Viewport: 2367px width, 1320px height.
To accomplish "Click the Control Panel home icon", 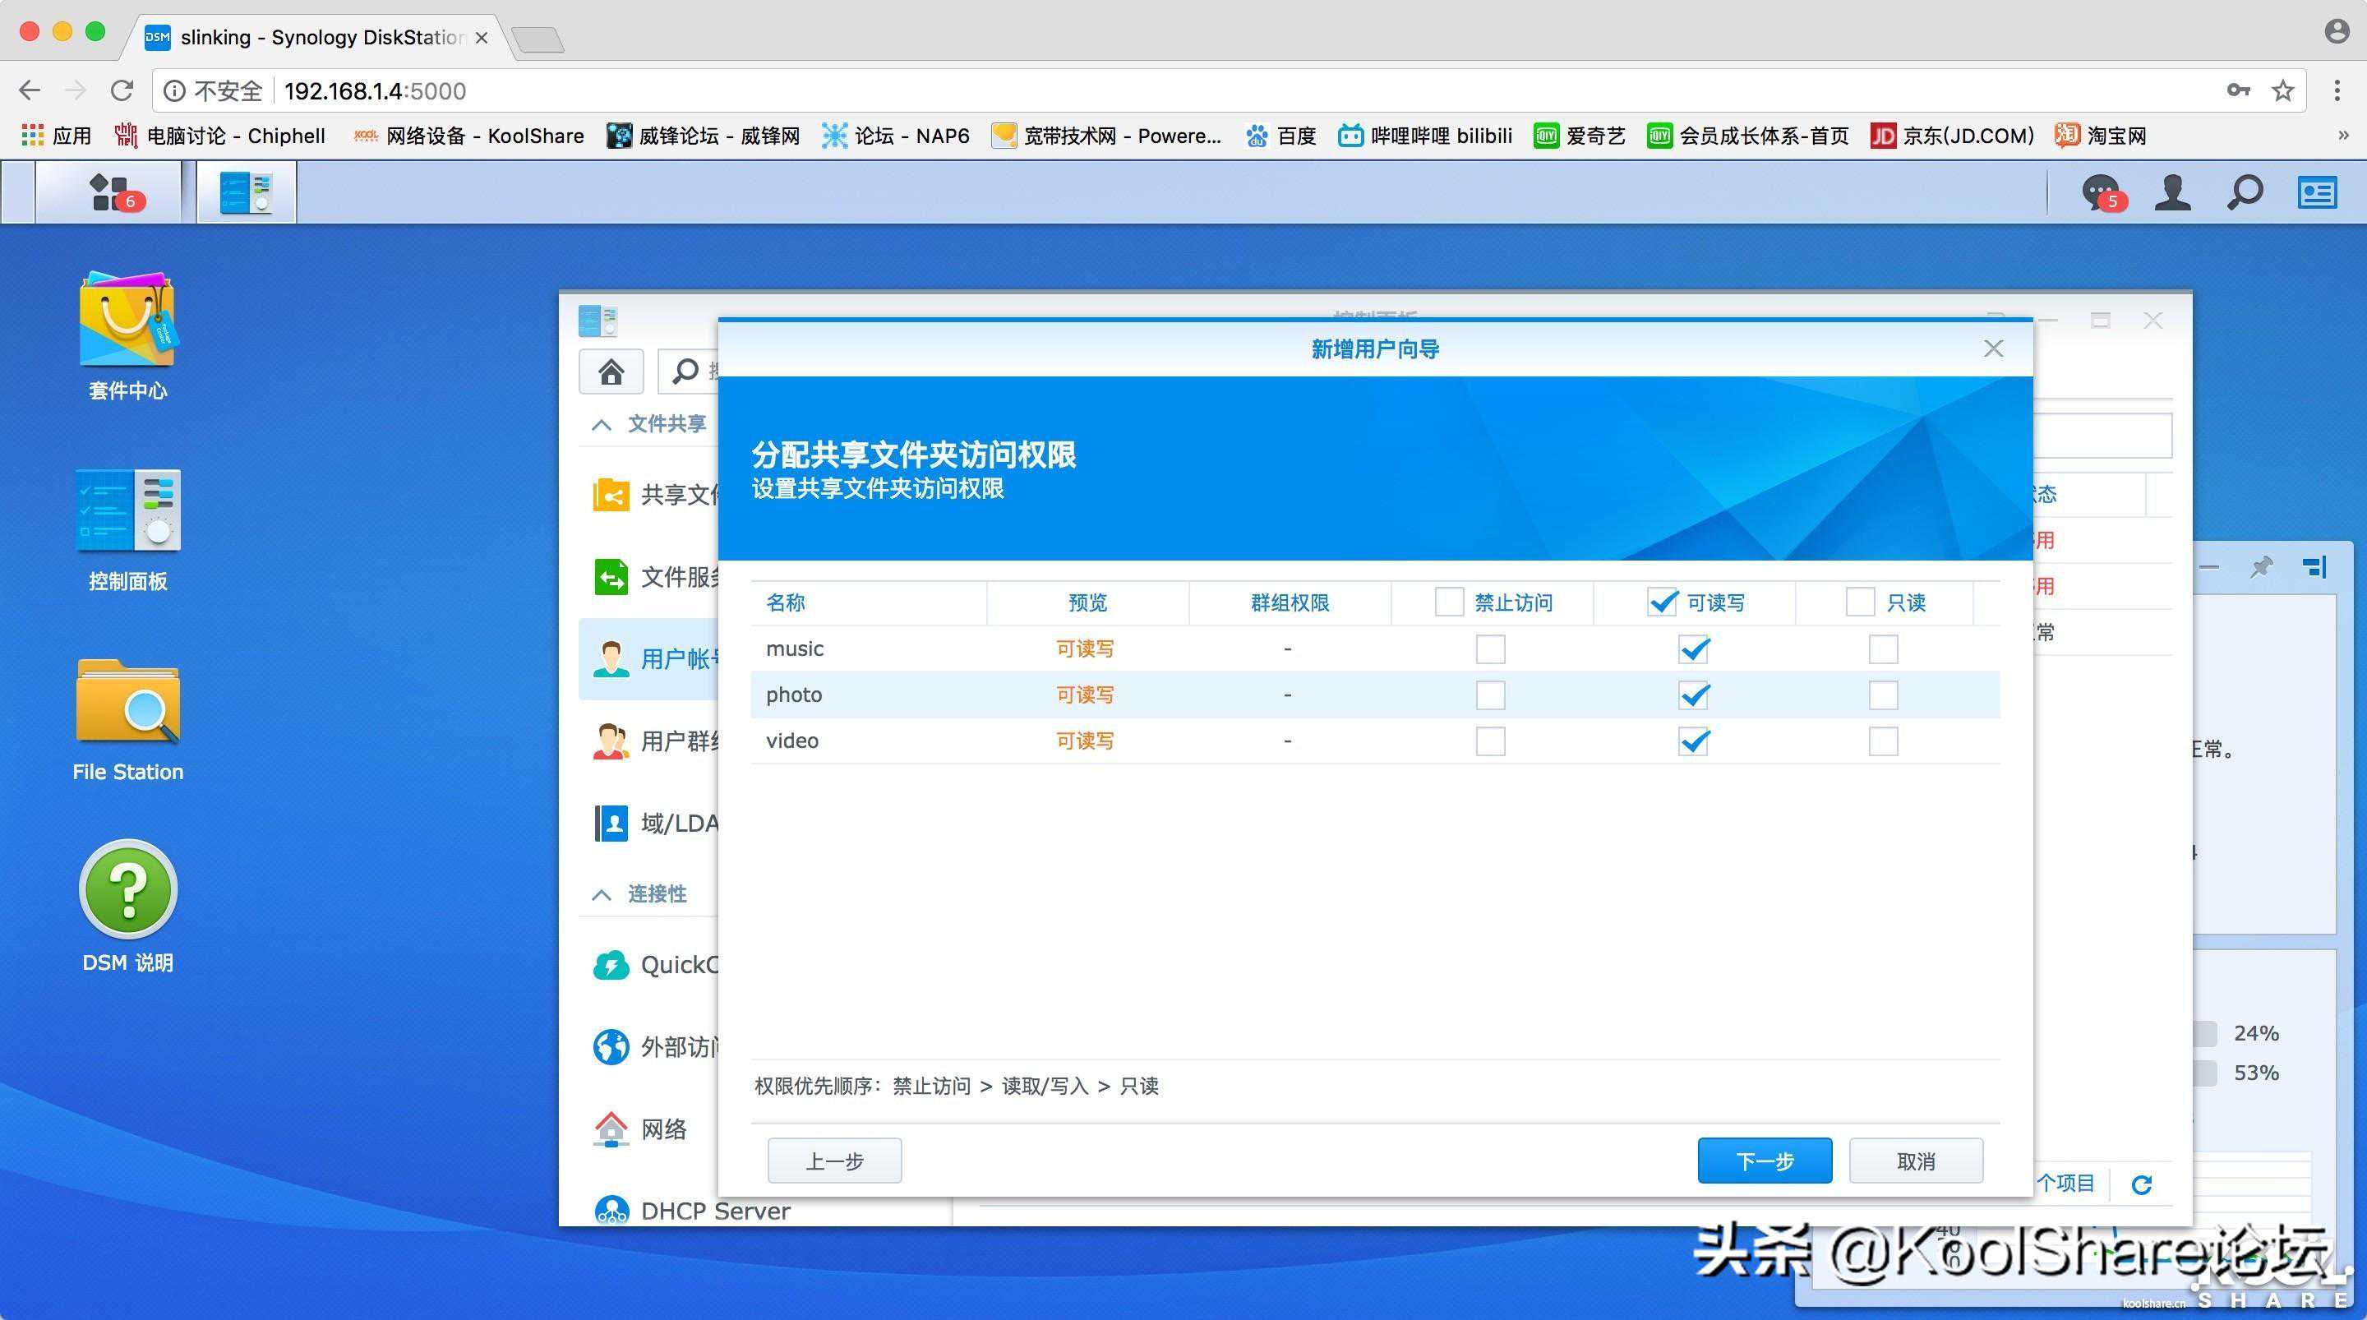I will click(x=611, y=372).
